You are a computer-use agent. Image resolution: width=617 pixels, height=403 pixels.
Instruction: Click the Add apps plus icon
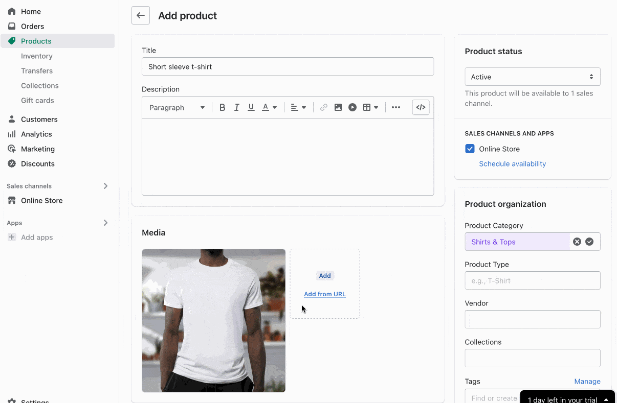(12, 237)
